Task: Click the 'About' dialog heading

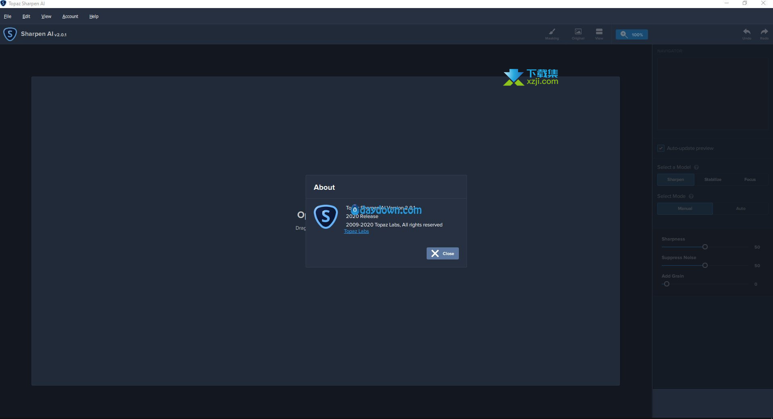Action: (324, 187)
